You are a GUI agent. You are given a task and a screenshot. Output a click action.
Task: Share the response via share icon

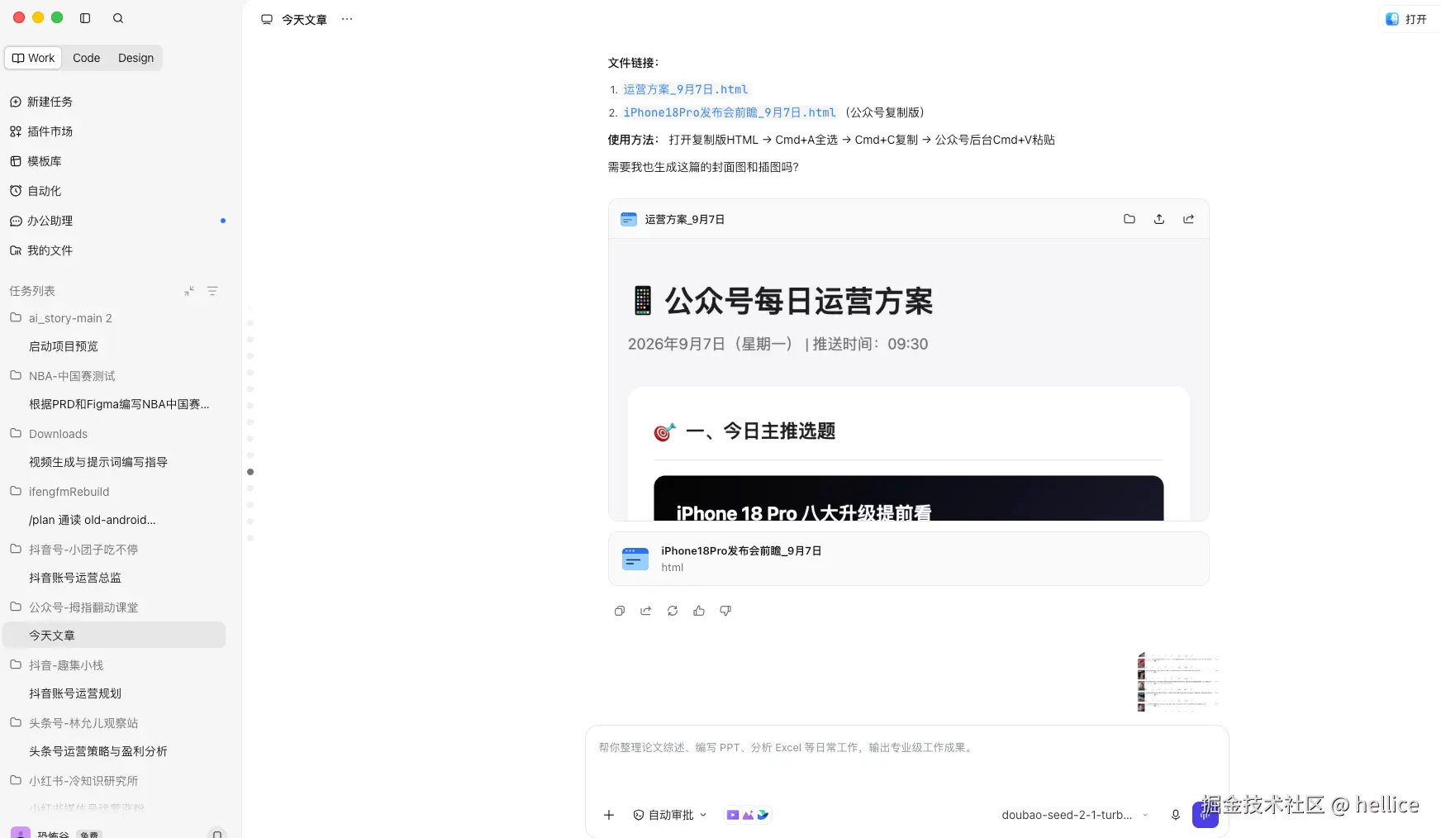coord(646,611)
